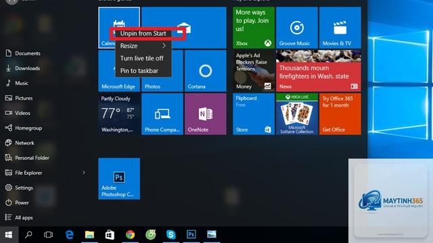The height and width of the screenshot is (243, 433).
Task: Switch to Skype on the taskbar
Action: pyautogui.click(x=171, y=235)
